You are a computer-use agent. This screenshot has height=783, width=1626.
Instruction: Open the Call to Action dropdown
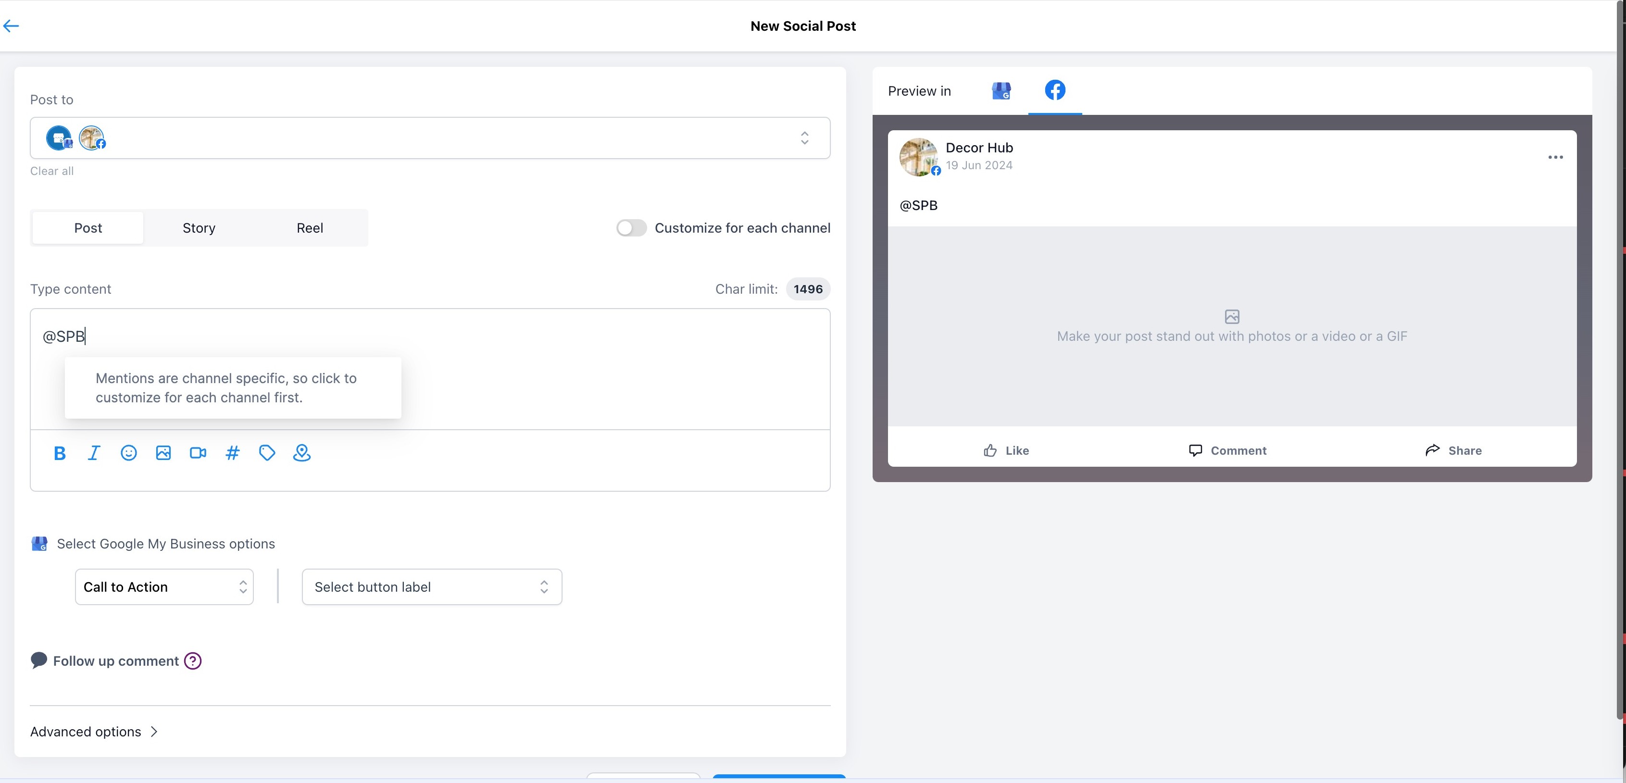(x=164, y=587)
